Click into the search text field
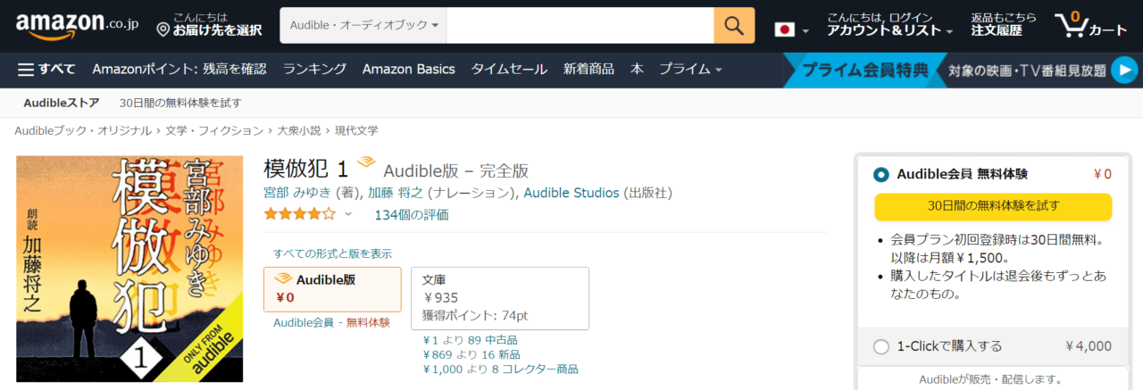The width and height of the screenshot is (1143, 390). [579, 26]
